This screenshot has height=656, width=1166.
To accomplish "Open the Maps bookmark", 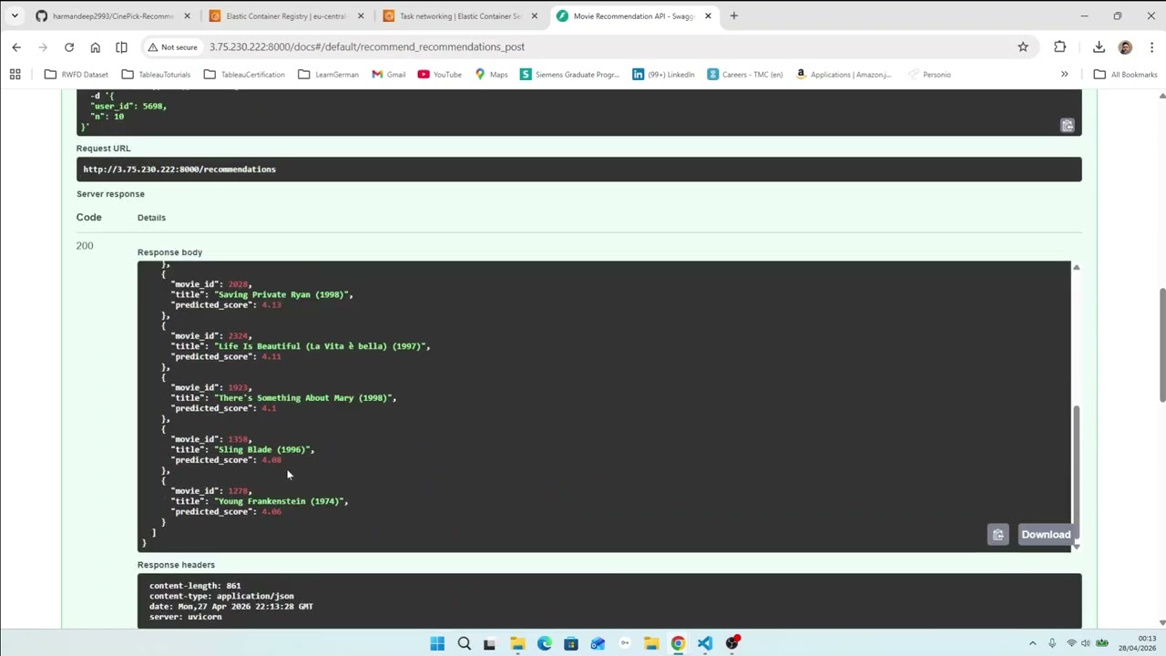I will point(492,75).
